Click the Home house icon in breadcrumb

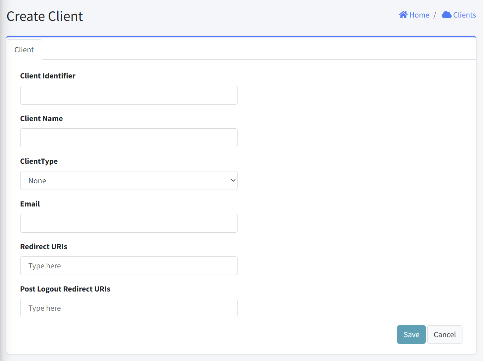(x=403, y=15)
